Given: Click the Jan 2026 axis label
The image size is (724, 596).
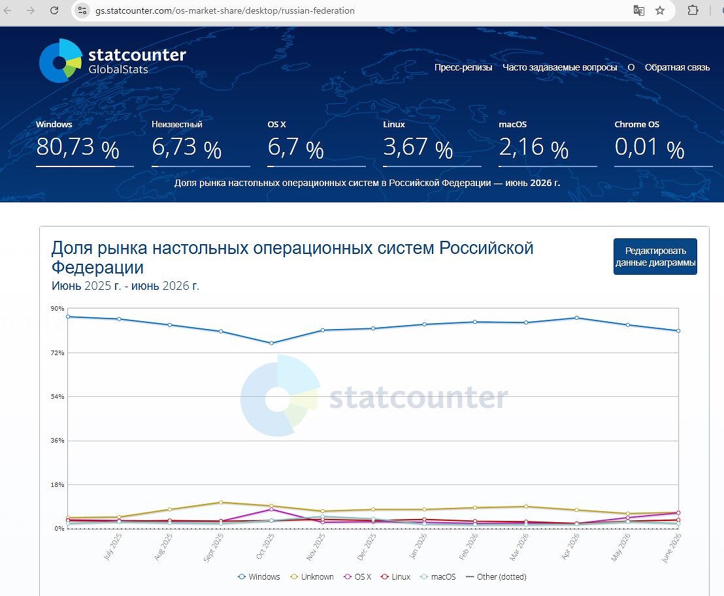Looking at the screenshot, I should pyautogui.click(x=418, y=547).
